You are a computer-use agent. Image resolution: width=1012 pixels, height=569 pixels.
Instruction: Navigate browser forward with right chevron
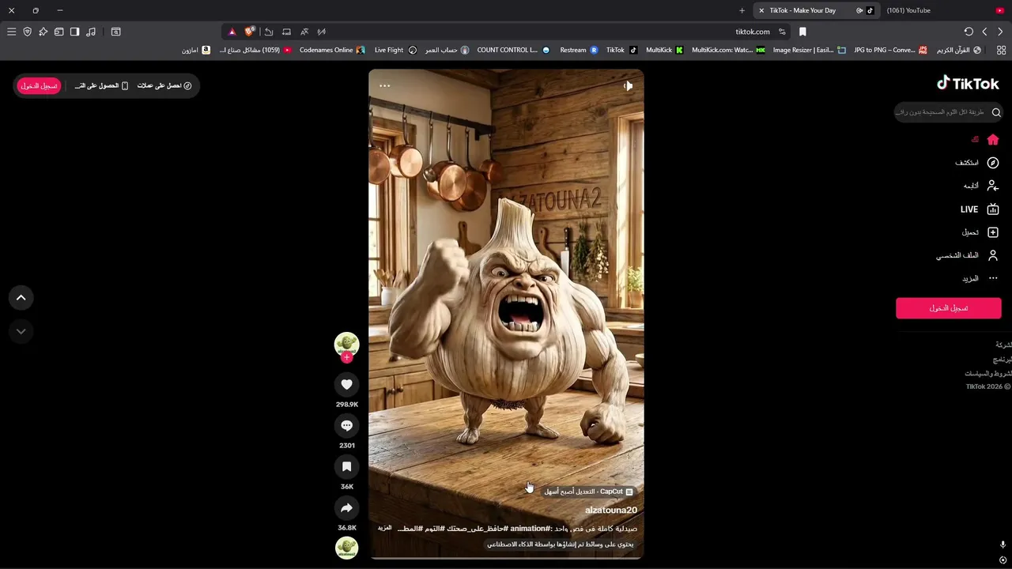pos(1000,32)
